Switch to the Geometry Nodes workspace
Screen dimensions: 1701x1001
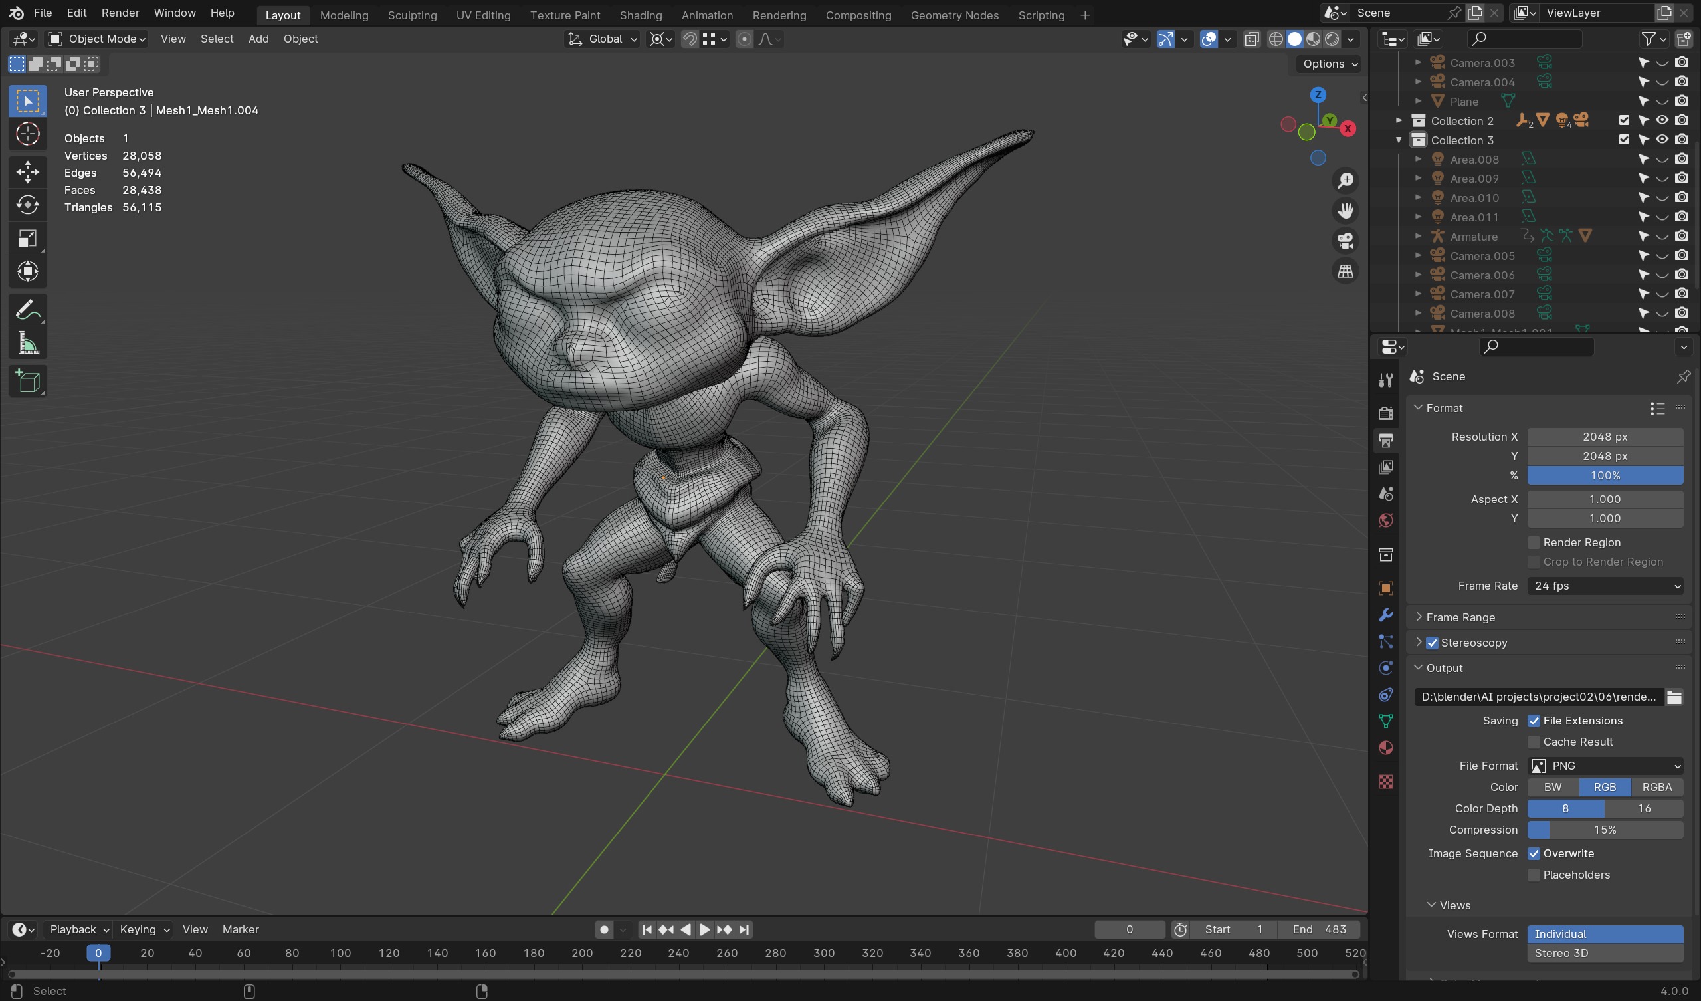954,15
